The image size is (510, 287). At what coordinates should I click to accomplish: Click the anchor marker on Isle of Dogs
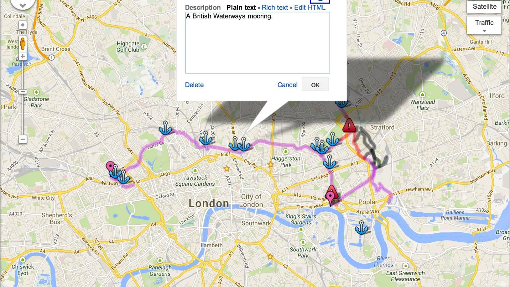coord(361,227)
